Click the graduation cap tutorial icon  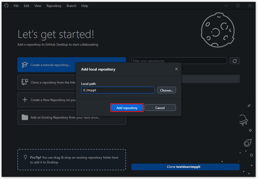point(25,65)
